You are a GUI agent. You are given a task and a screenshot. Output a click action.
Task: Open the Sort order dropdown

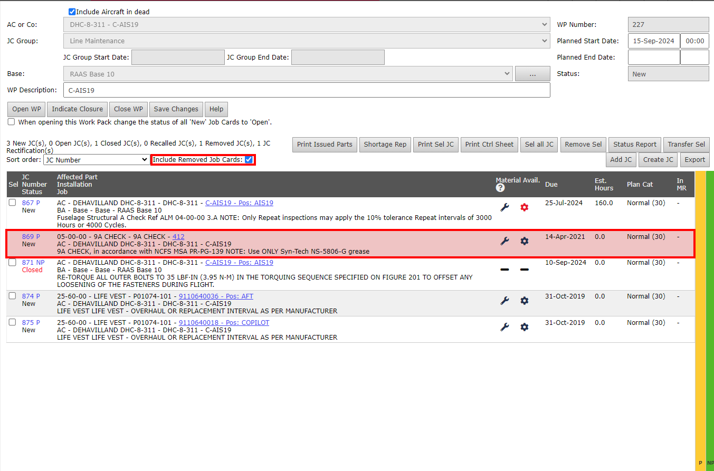(x=97, y=160)
